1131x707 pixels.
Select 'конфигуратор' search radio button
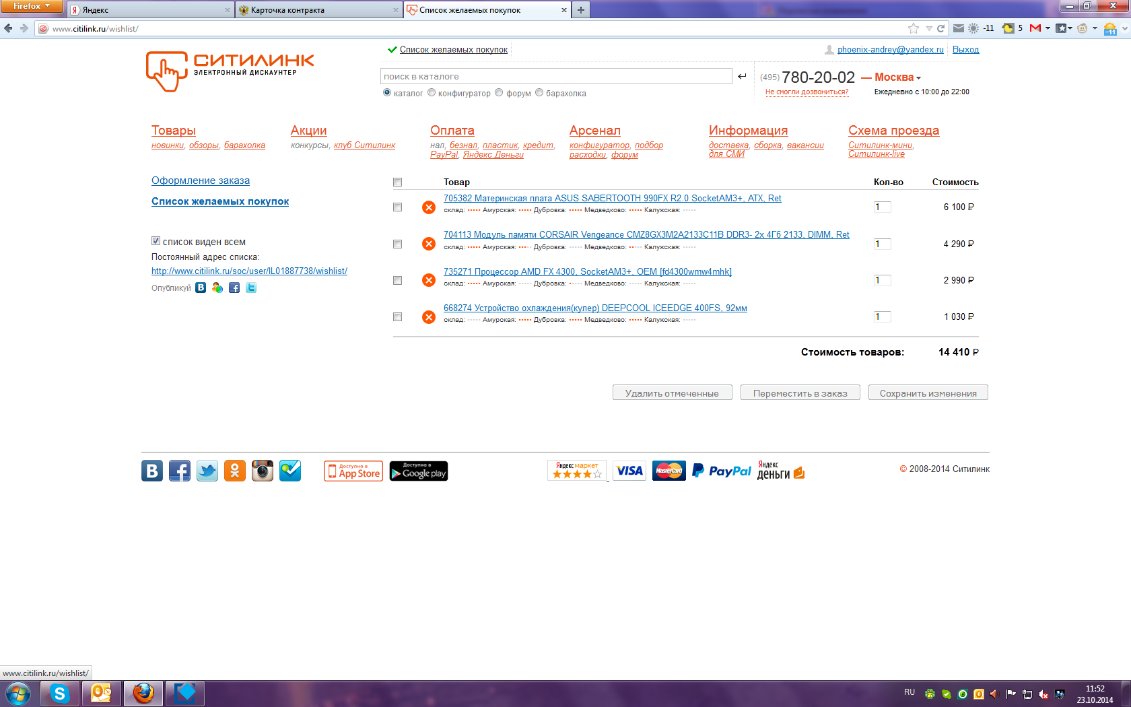click(x=432, y=93)
